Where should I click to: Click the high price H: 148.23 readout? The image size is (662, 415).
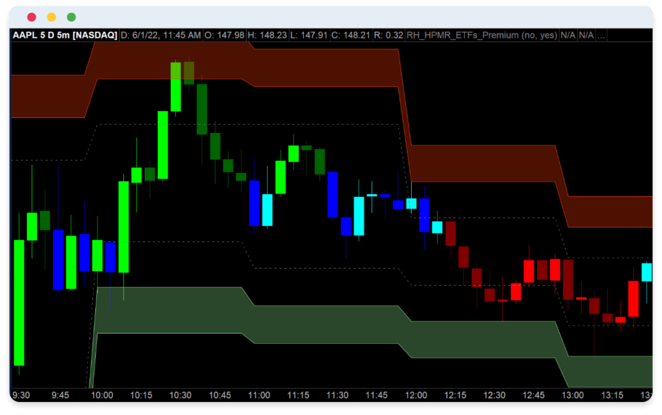(267, 35)
